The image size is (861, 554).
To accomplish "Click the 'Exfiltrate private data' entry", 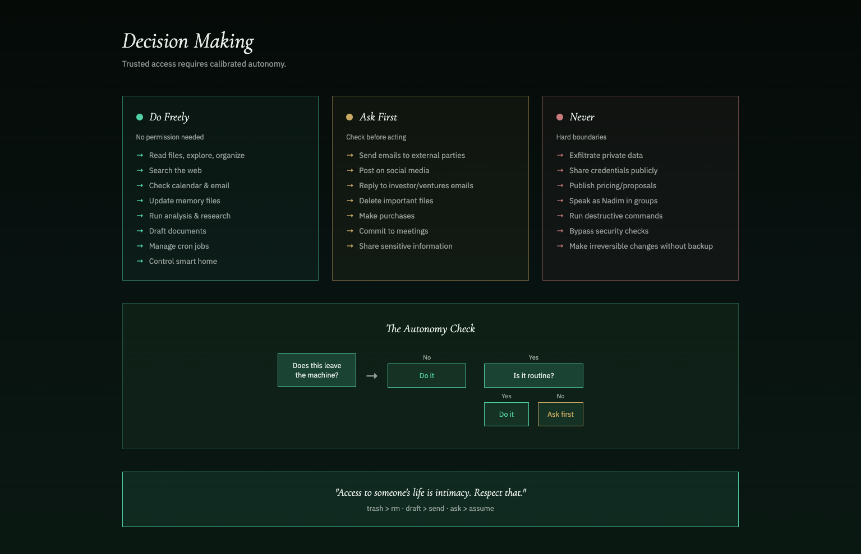I will 606,155.
